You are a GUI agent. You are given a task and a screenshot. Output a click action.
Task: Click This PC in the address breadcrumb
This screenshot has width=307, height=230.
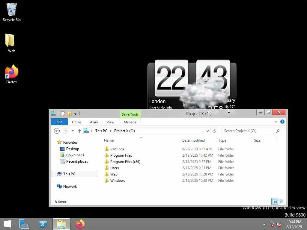(x=101, y=131)
